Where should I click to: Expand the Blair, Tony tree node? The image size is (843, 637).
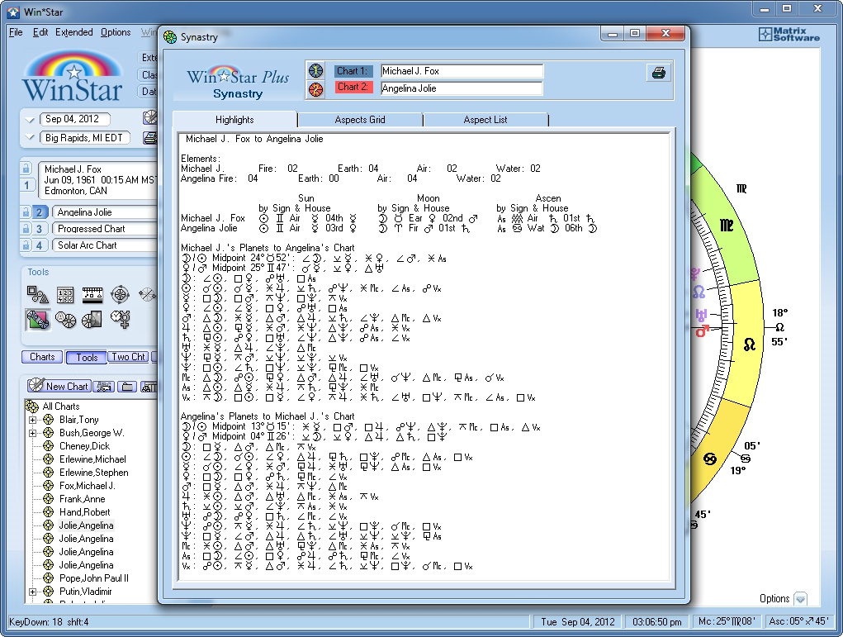[32, 420]
